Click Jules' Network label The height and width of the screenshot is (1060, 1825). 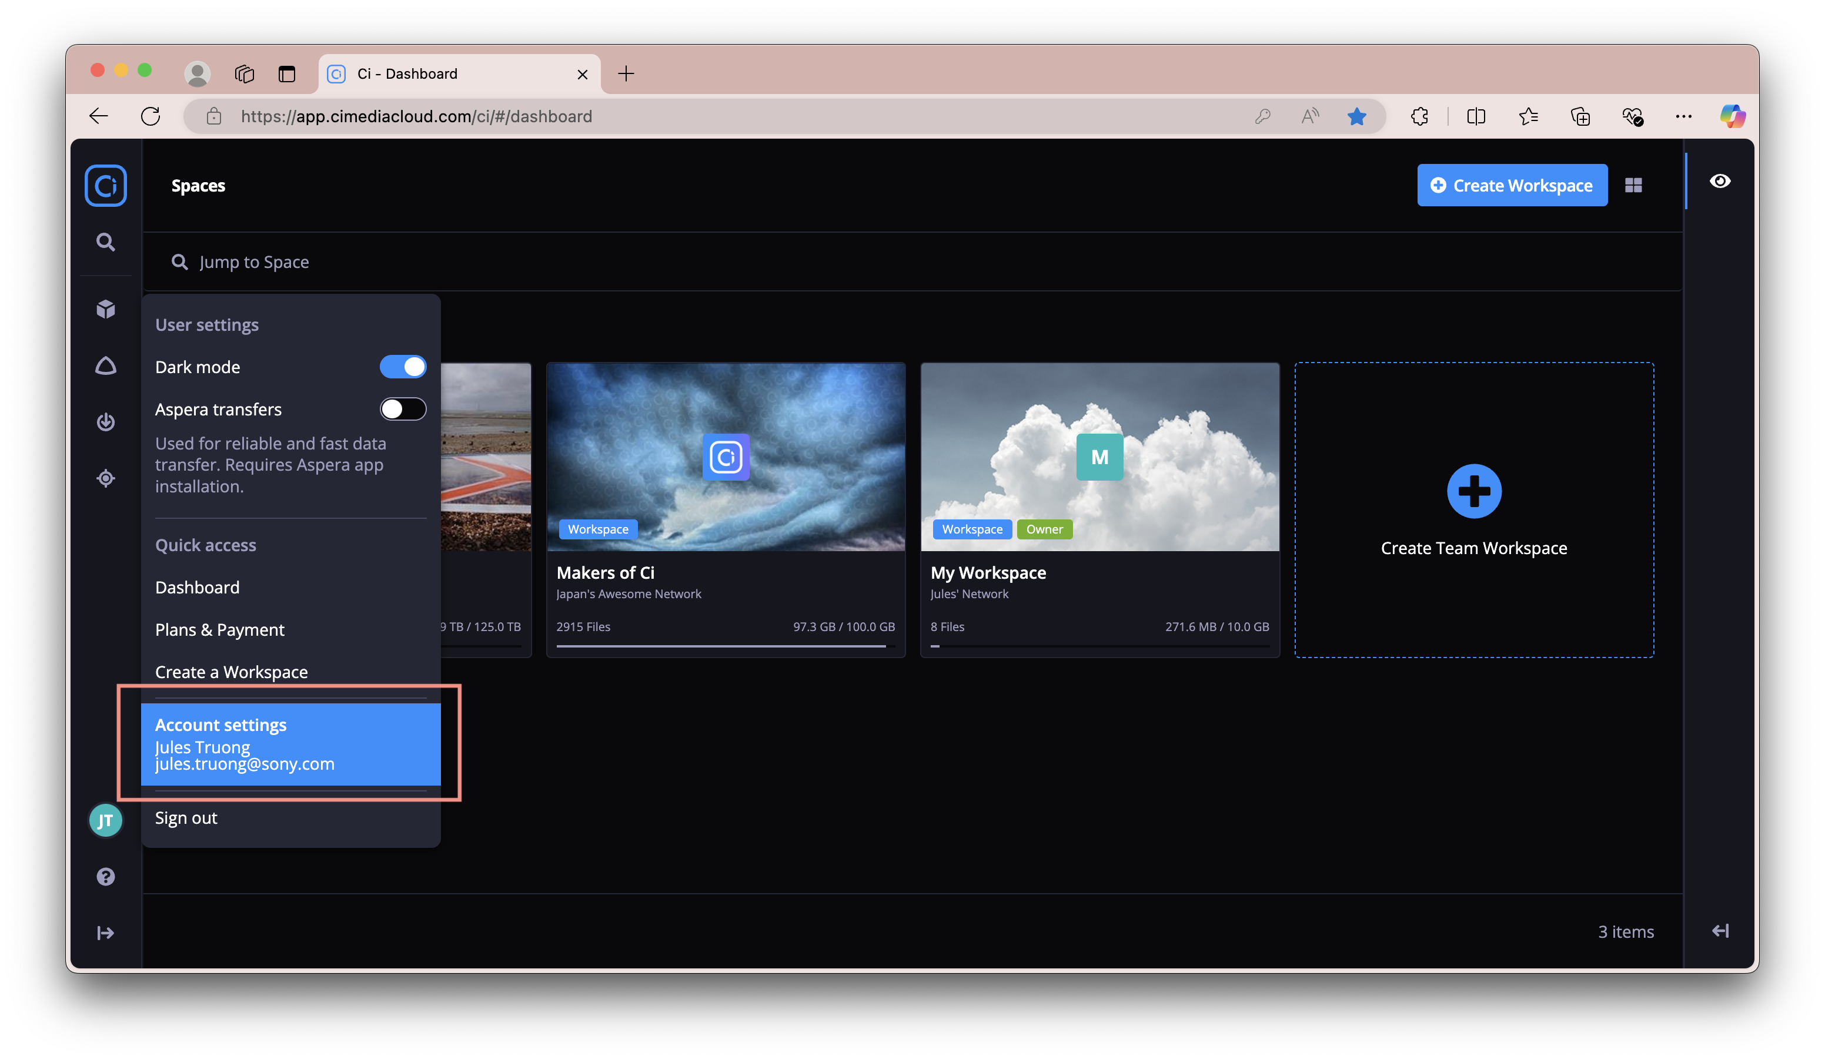pos(969,594)
